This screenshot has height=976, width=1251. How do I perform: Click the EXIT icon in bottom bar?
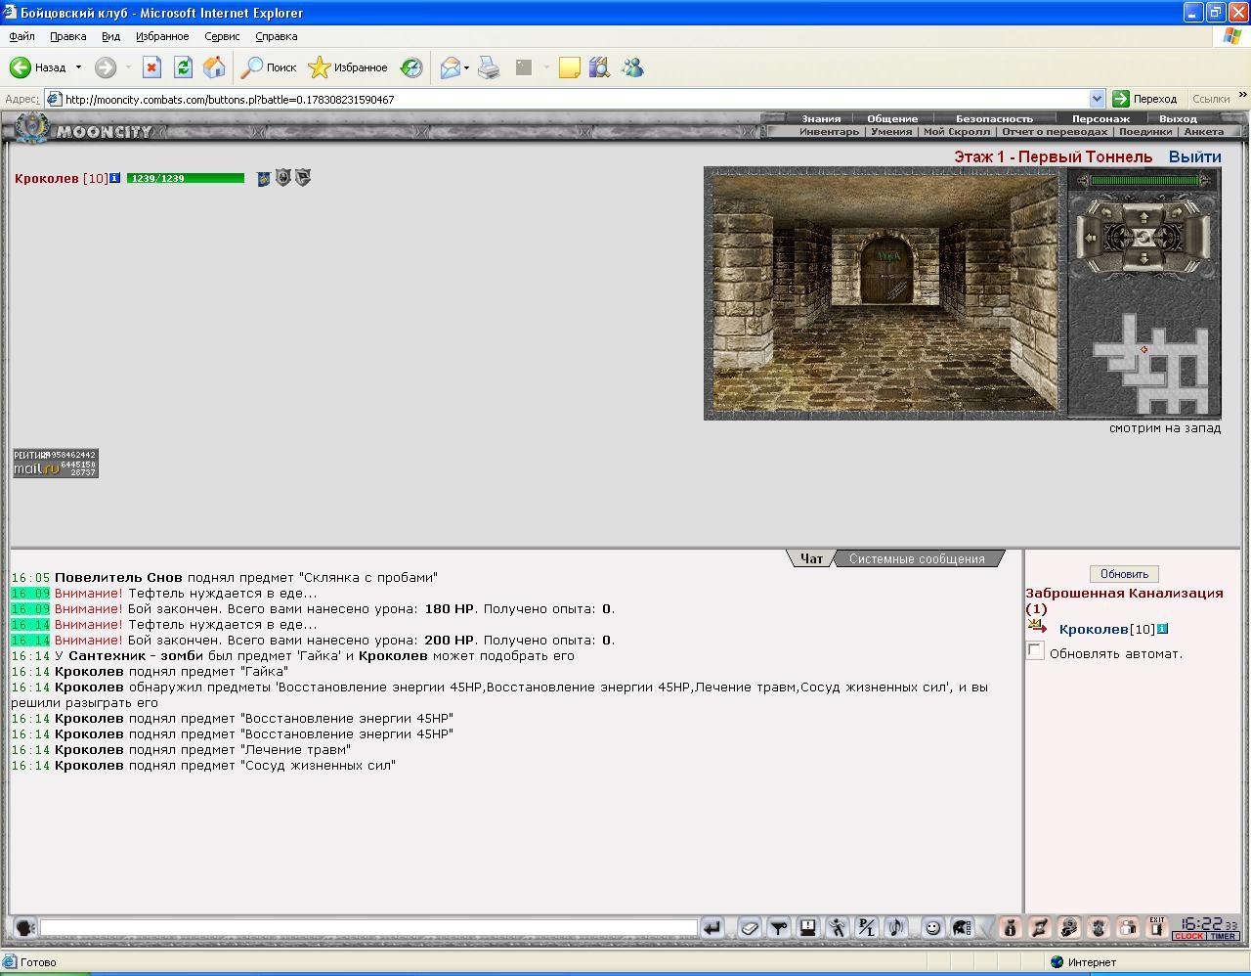click(1157, 926)
